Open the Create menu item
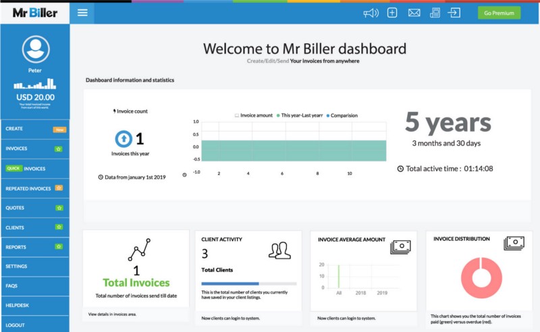The height and width of the screenshot is (332, 540). coord(35,129)
